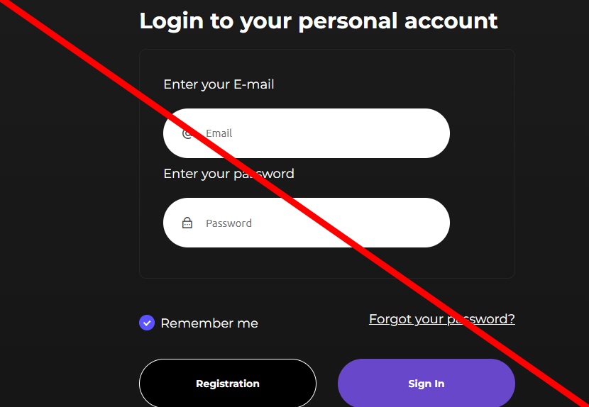Select the word Registration on the black button
This screenshot has height=407, width=589.
click(228, 384)
